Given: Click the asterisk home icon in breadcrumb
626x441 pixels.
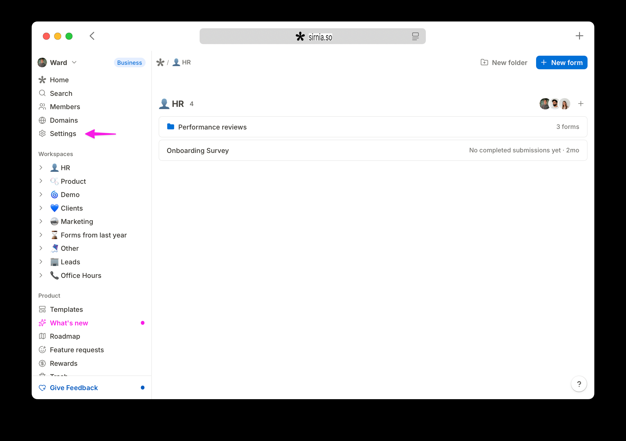Looking at the screenshot, I should coord(160,62).
